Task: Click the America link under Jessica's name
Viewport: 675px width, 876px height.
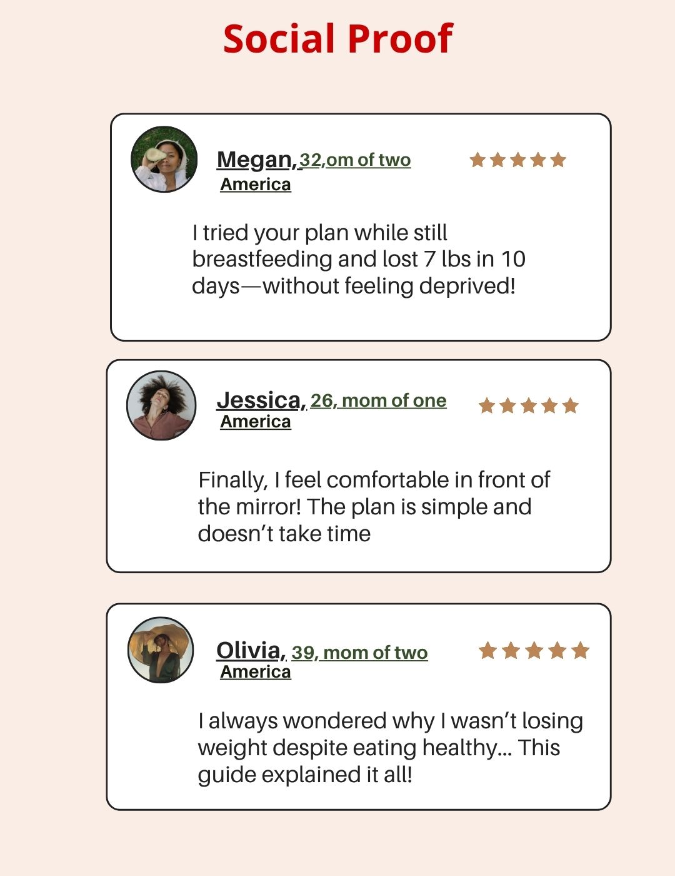Action: click(256, 422)
